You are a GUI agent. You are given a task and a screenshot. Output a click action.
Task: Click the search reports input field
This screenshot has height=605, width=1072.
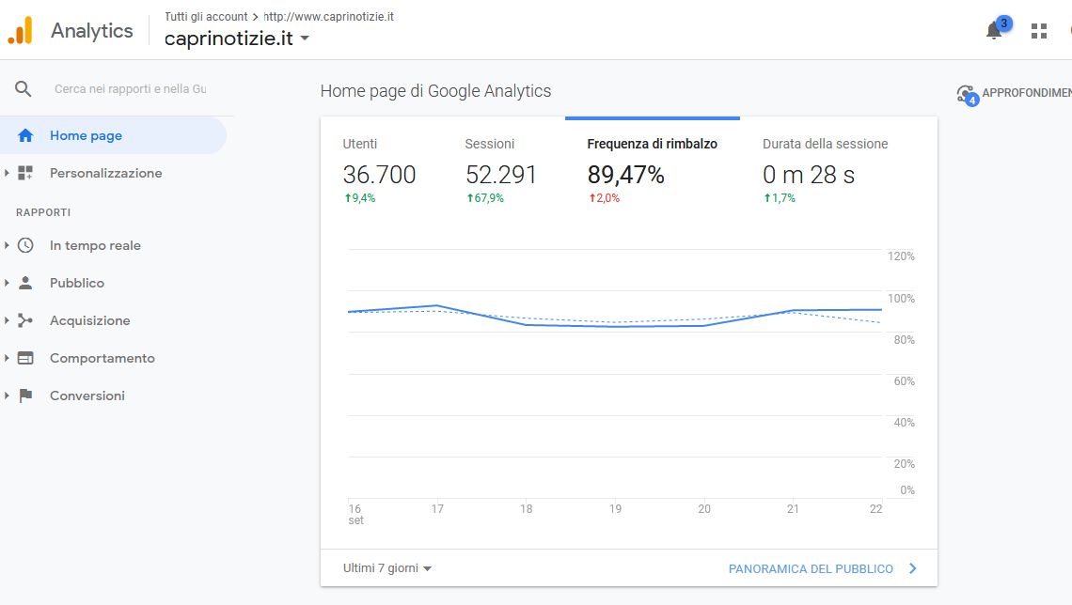point(130,88)
